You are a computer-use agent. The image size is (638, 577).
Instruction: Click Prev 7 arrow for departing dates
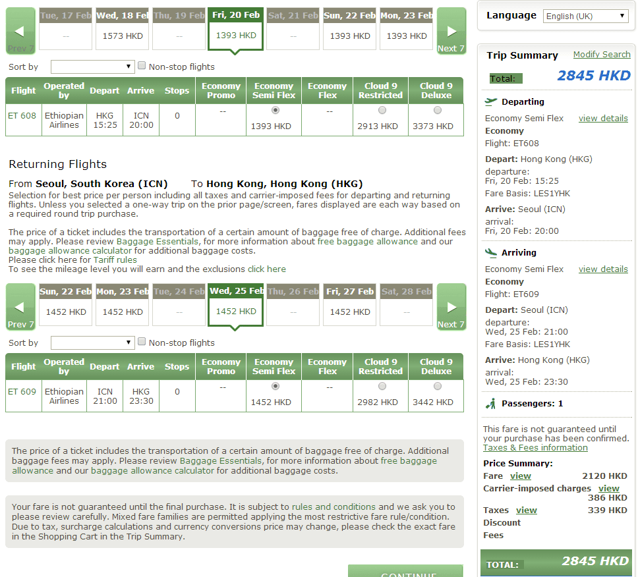20,31
